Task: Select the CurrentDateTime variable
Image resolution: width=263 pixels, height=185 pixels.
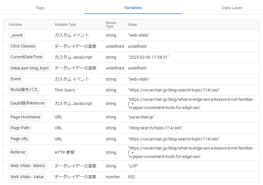Action: point(26,57)
